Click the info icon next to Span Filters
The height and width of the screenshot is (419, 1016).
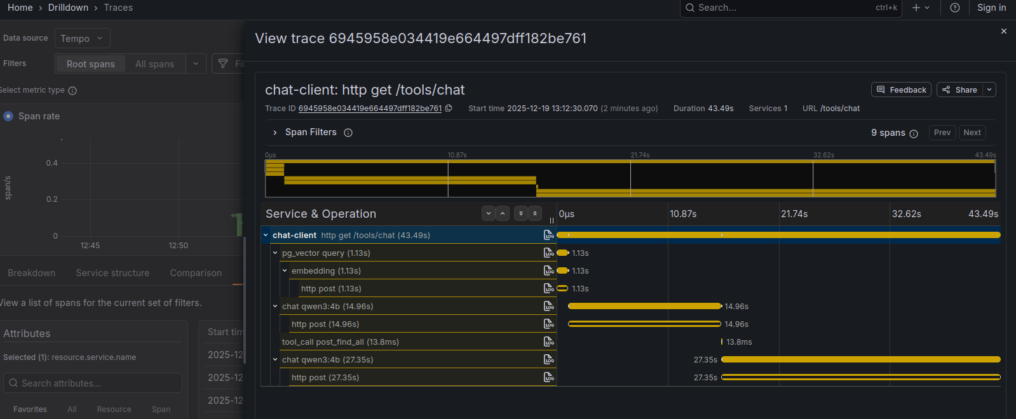tap(348, 133)
